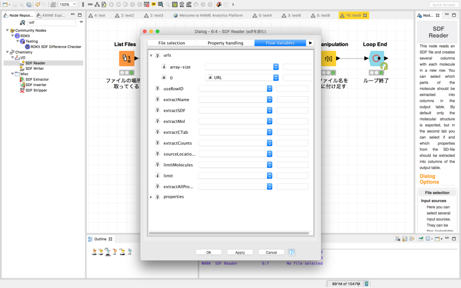Click the Apply button
The width and height of the screenshot is (461, 288).
[240, 252]
